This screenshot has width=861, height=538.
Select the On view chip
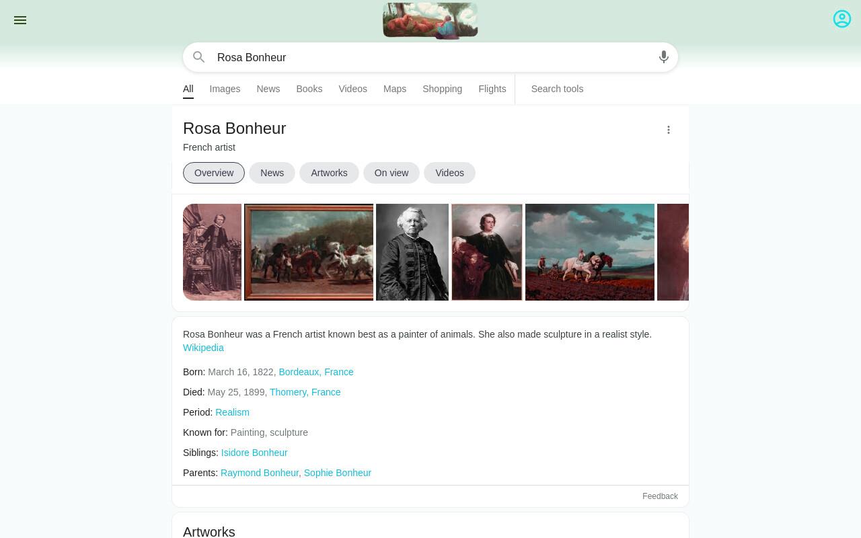391,173
